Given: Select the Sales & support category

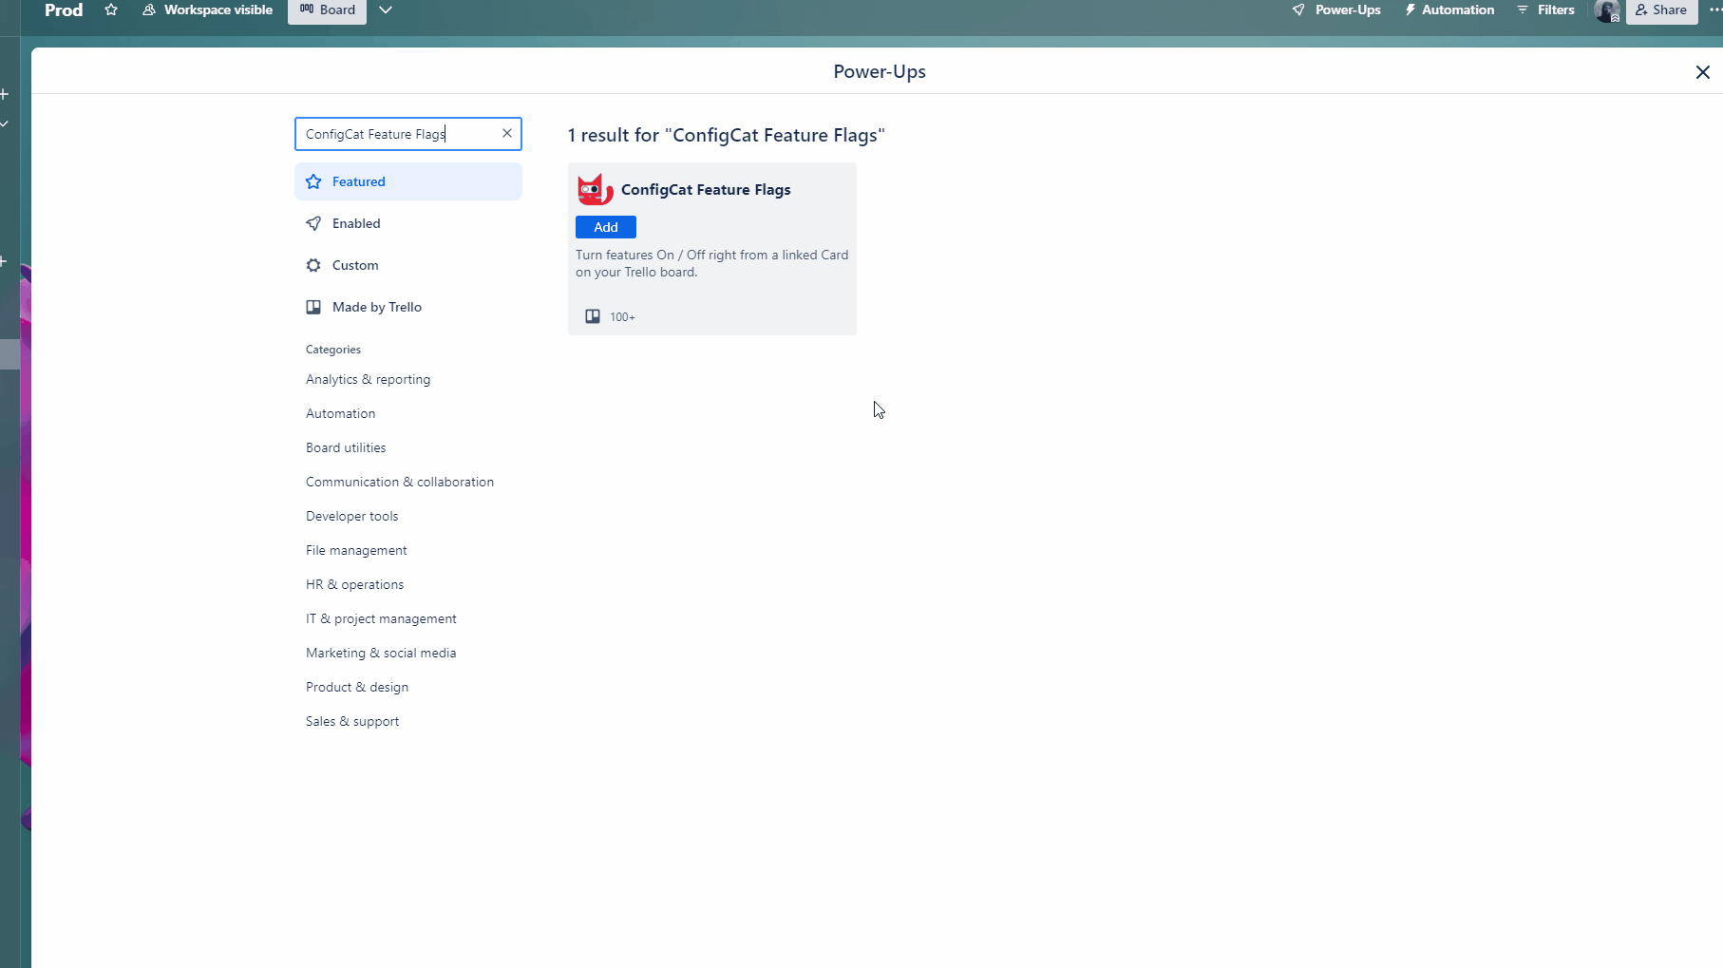Looking at the screenshot, I should click(351, 721).
